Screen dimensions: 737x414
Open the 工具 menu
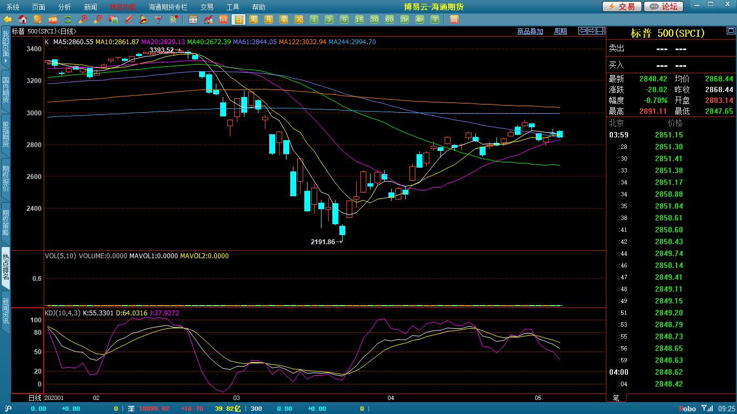pos(233,7)
